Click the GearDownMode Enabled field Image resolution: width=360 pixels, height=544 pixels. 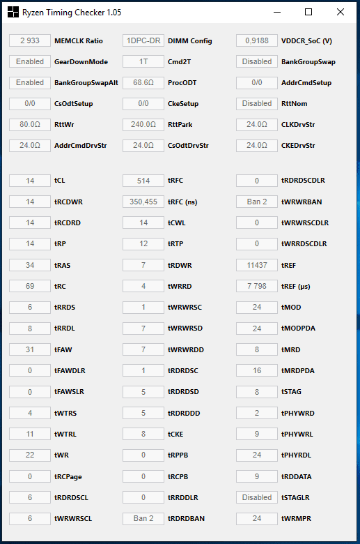click(x=30, y=62)
